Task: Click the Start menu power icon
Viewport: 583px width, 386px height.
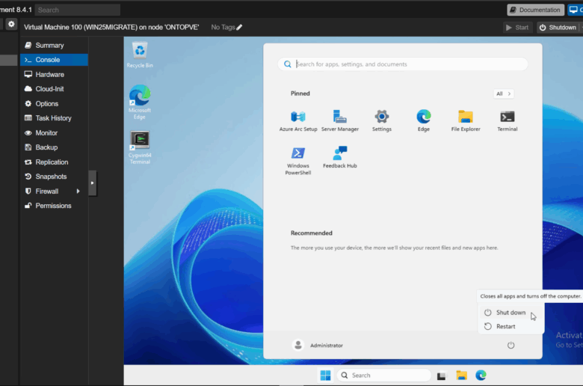Action: tap(510, 346)
